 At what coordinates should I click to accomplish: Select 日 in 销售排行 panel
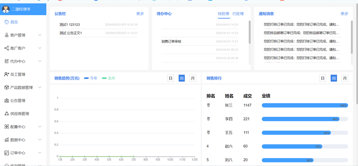click(x=323, y=78)
